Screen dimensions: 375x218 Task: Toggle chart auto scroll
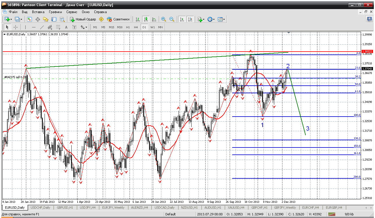pos(182,19)
